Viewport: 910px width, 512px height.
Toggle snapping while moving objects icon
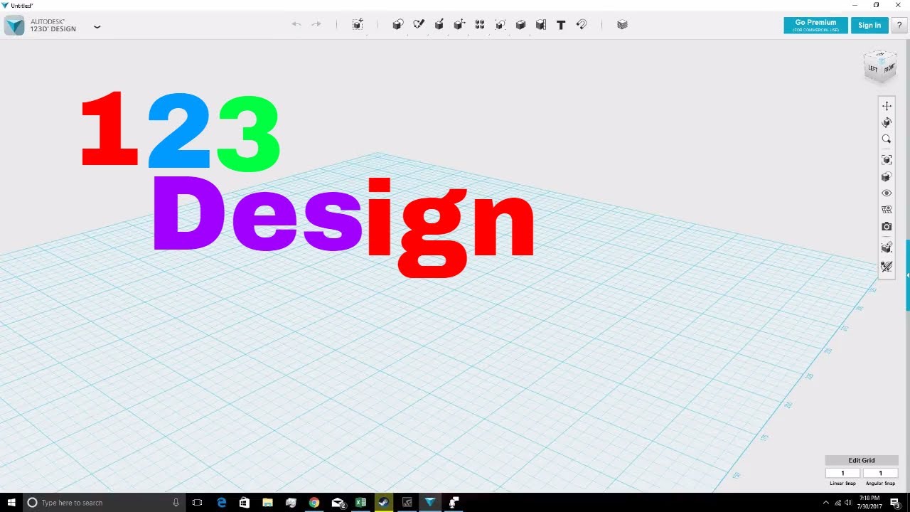[x=887, y=247]
